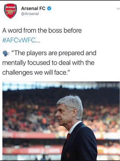Click the cannon inside the Arsenal crest
Screen dimensions: 120x161
click(10, 12)
